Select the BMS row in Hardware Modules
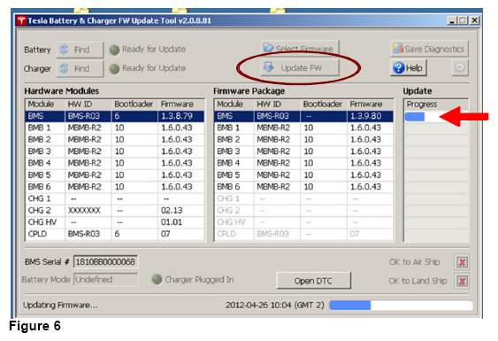Image resolution: width=498 pixels, height=341 pixels. [x=115, y=116]
